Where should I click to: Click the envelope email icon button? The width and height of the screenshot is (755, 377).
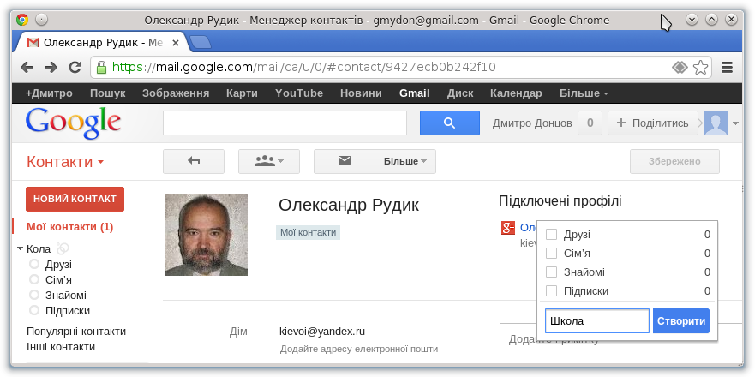[345, 161]
